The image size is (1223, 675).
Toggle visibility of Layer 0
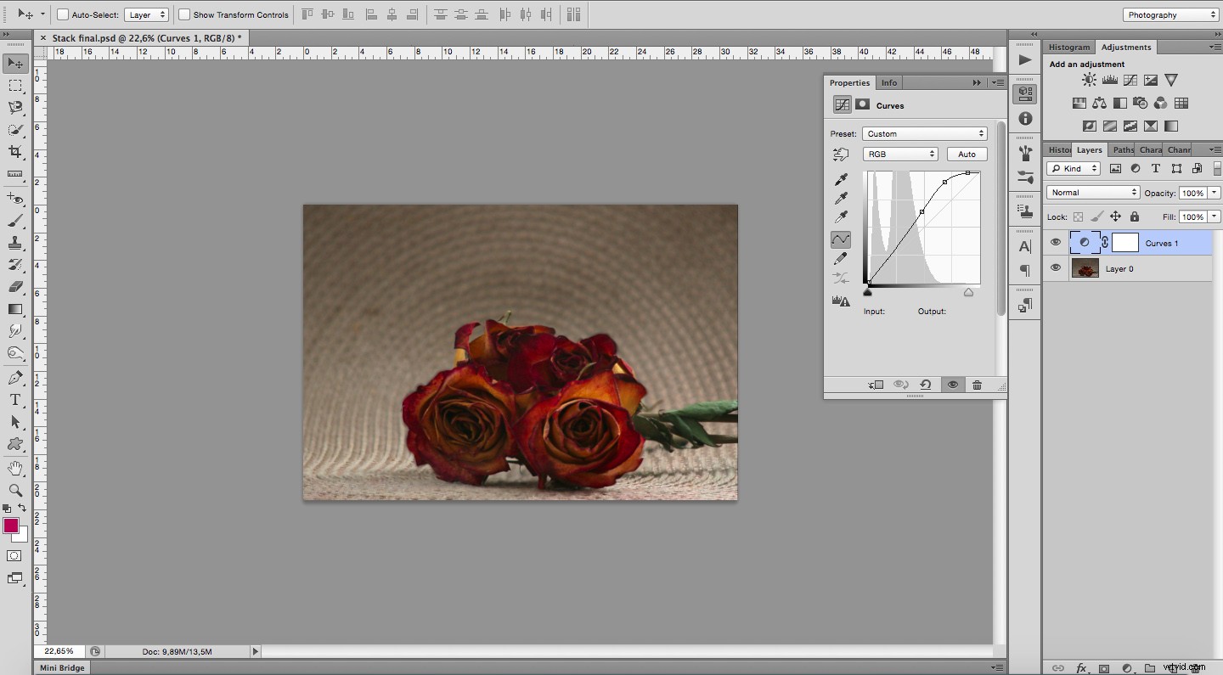tap(1055, 268)
